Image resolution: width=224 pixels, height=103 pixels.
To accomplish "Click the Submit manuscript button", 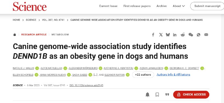I will pyautogui.click(x=207, y=6).
